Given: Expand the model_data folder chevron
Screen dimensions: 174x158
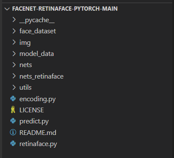Looking at the screenshot, I should coord(14,54).
